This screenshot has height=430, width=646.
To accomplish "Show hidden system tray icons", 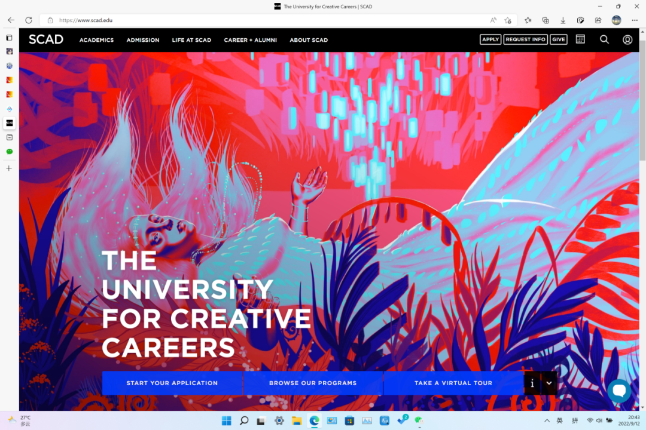I will [x=547, y=420].
